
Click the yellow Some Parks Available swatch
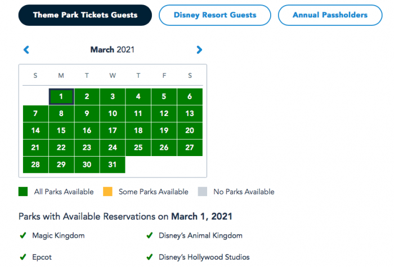(x=108, y=192)
